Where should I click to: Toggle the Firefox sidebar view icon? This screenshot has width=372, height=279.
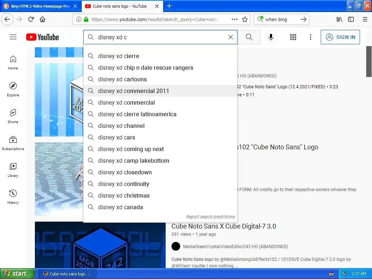[351, 19]
